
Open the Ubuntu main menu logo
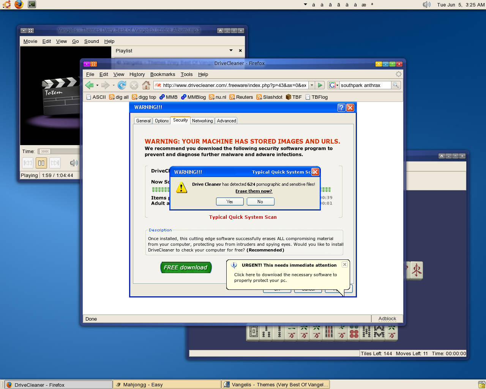tap(6, 5)
